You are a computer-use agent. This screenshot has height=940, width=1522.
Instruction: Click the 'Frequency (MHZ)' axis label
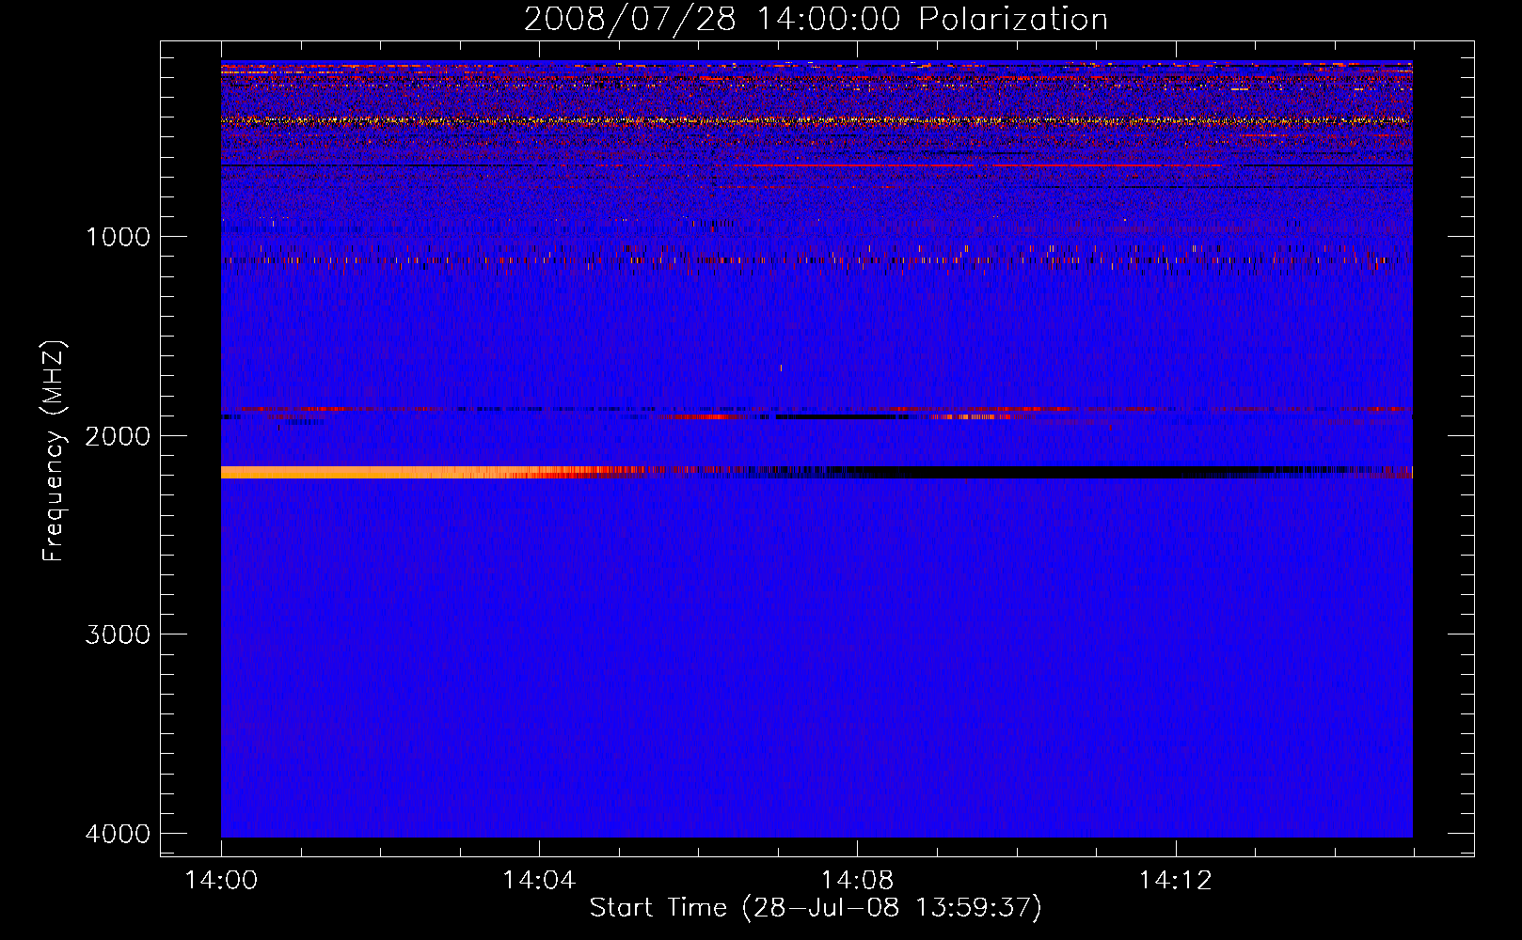tap(54, 450)
